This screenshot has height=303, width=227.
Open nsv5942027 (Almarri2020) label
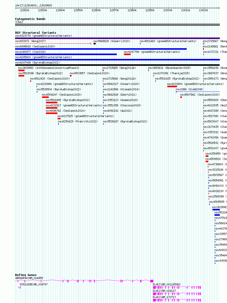pyautogui.click(x=121, y=84)
